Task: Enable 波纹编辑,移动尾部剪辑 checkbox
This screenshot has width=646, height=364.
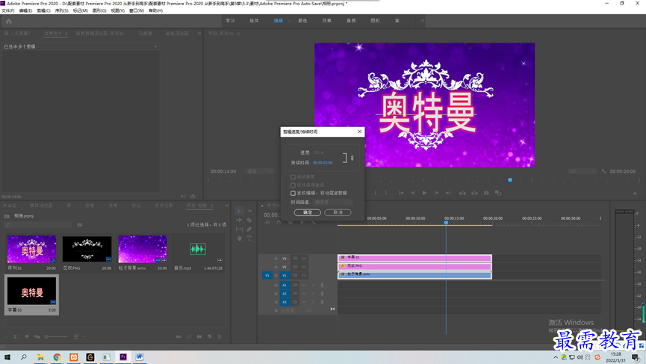Action: coord(293,193)
